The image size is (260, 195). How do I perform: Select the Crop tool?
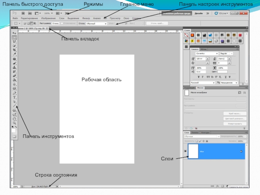click(14, 50)
